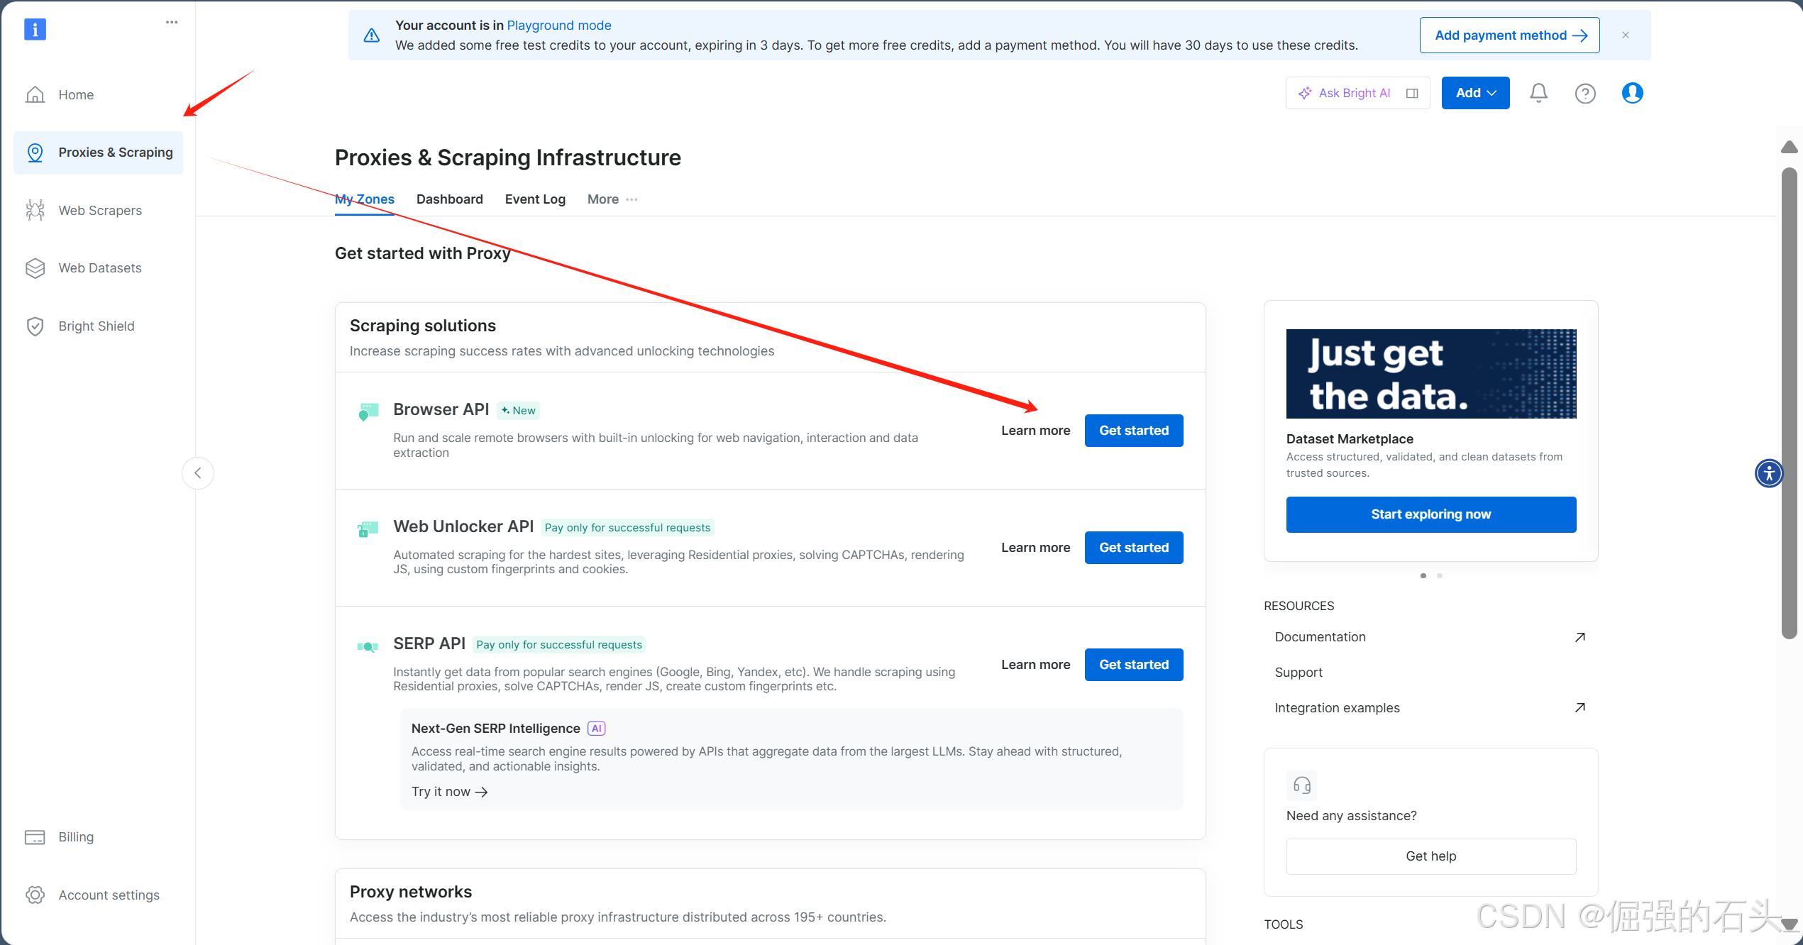This screenshot has width=1803, height=945.
Task: Switch to the Dashboard tab
Action: pos(449,199)
